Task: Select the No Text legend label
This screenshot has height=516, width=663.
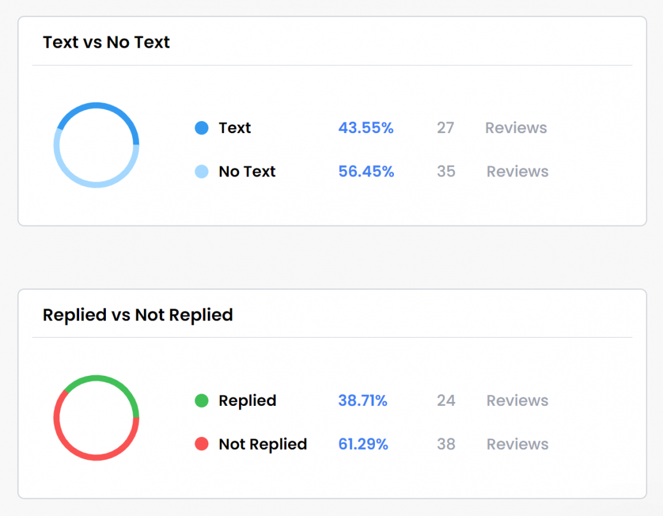Action: (247, 171)
